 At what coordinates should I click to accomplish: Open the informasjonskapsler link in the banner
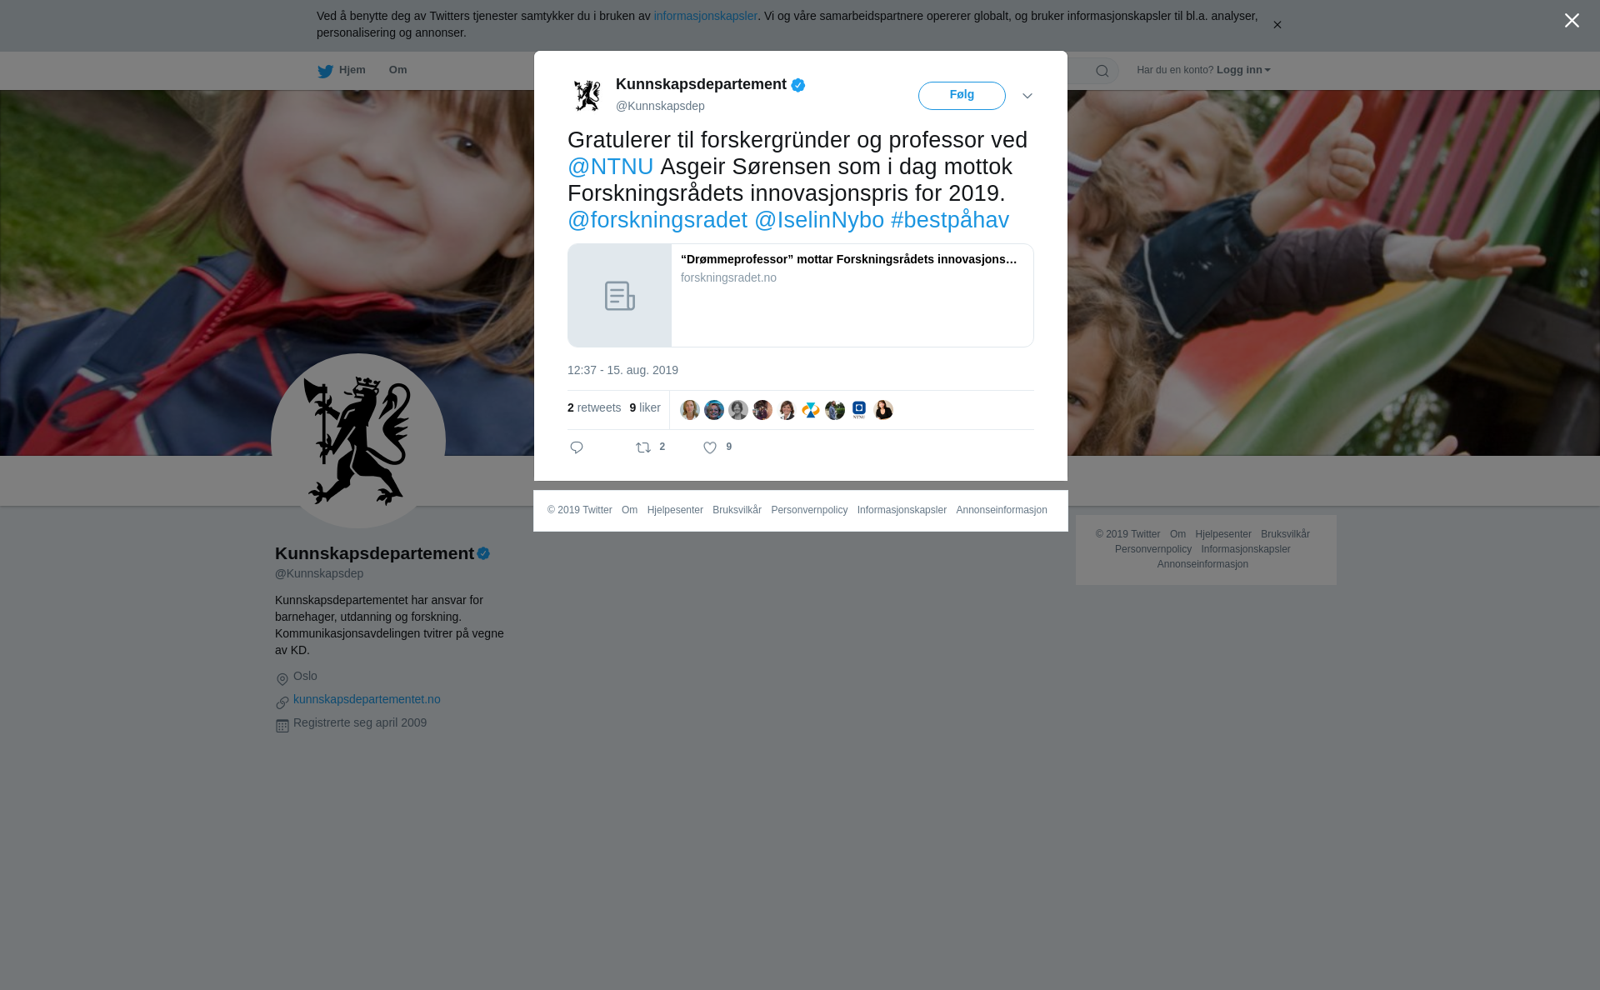[705, 16]
